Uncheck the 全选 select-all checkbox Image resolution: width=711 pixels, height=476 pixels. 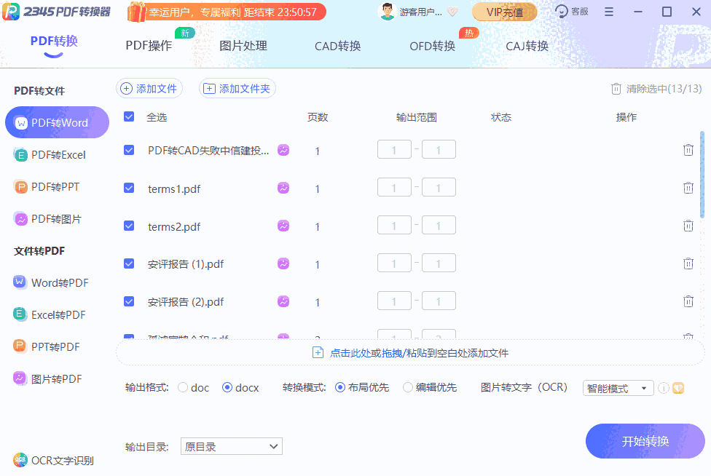pos(129,116)
